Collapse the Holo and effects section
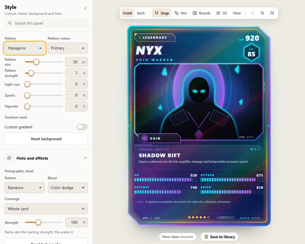The height and width of the screenshot is (244, 305). [86, 158]
